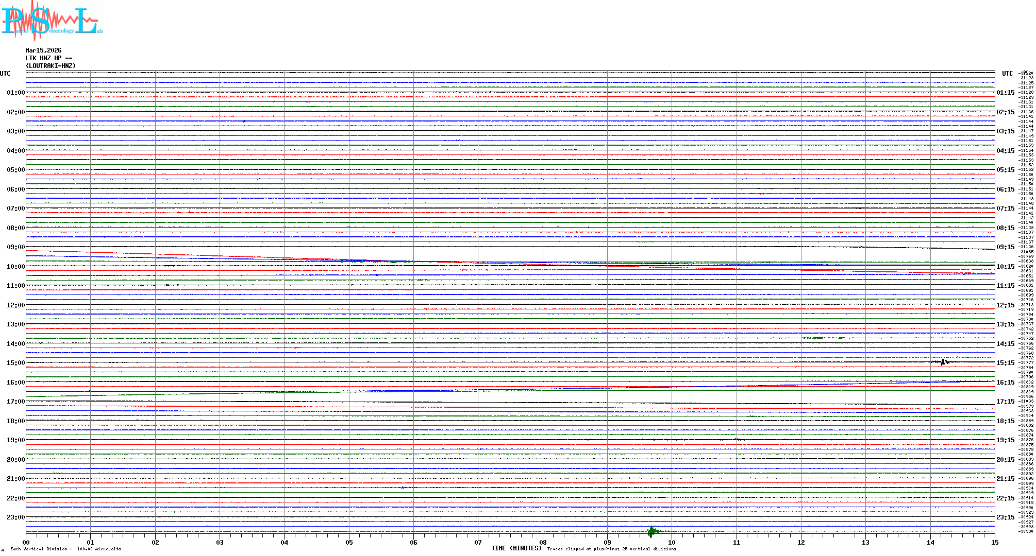Click the small green signal on 20:30 trace
The image size is (1036, 556).
(57, 473)
